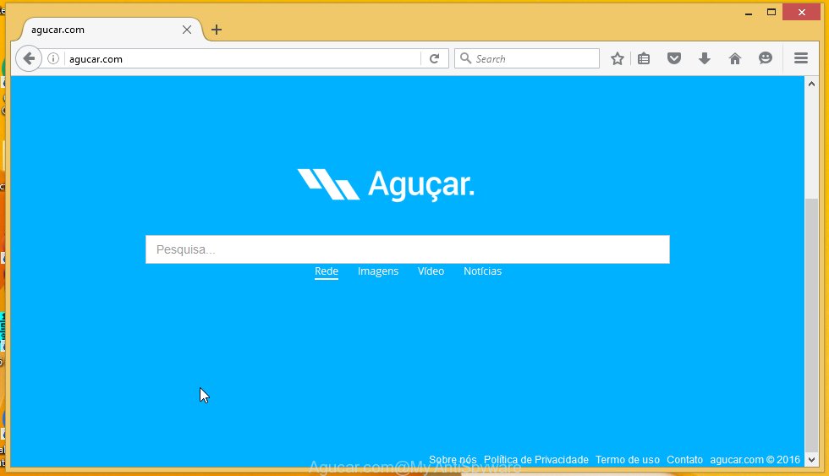Click the page scrollbar up arrow
The image size is (829, 476).
[x=811, y=84]
